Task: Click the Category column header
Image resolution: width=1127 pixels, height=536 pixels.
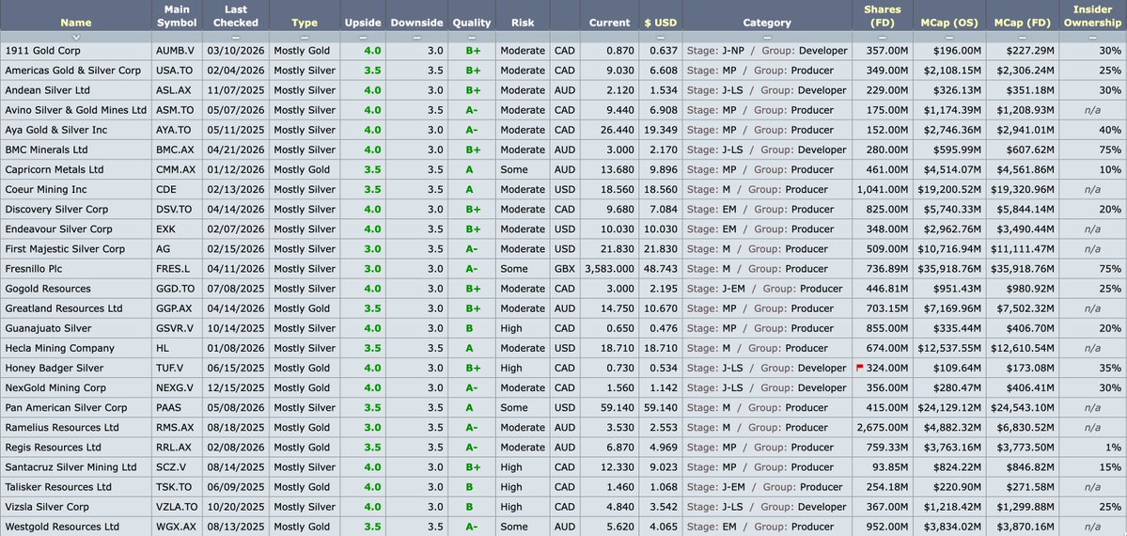Action: pos(767,23)
